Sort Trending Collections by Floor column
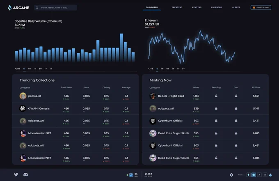Image resolution: width=279 pixels, height=181 pixels. (x=86, y=87)
